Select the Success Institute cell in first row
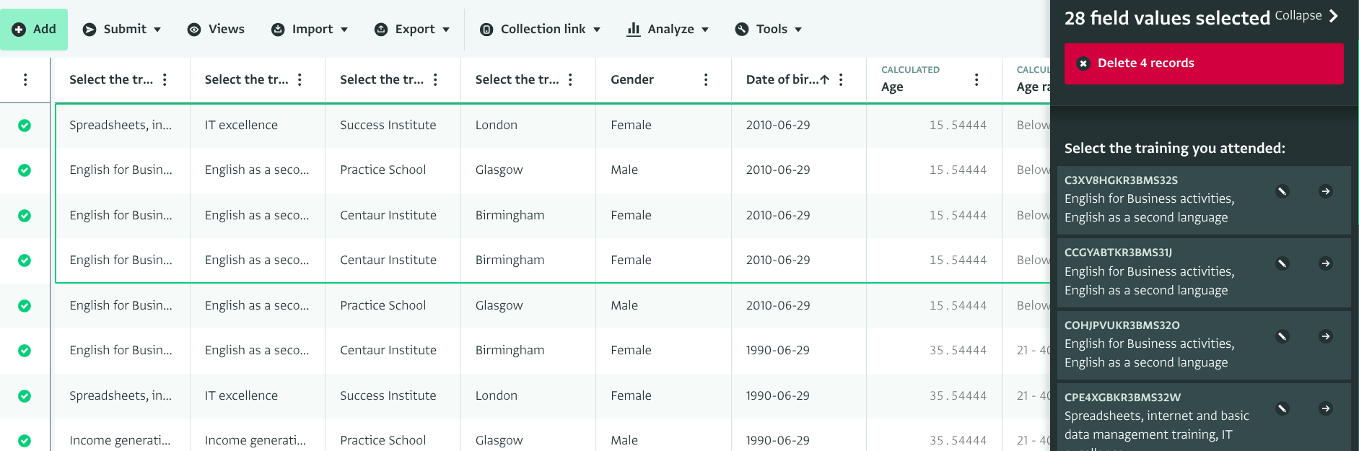 coord(388,126)
